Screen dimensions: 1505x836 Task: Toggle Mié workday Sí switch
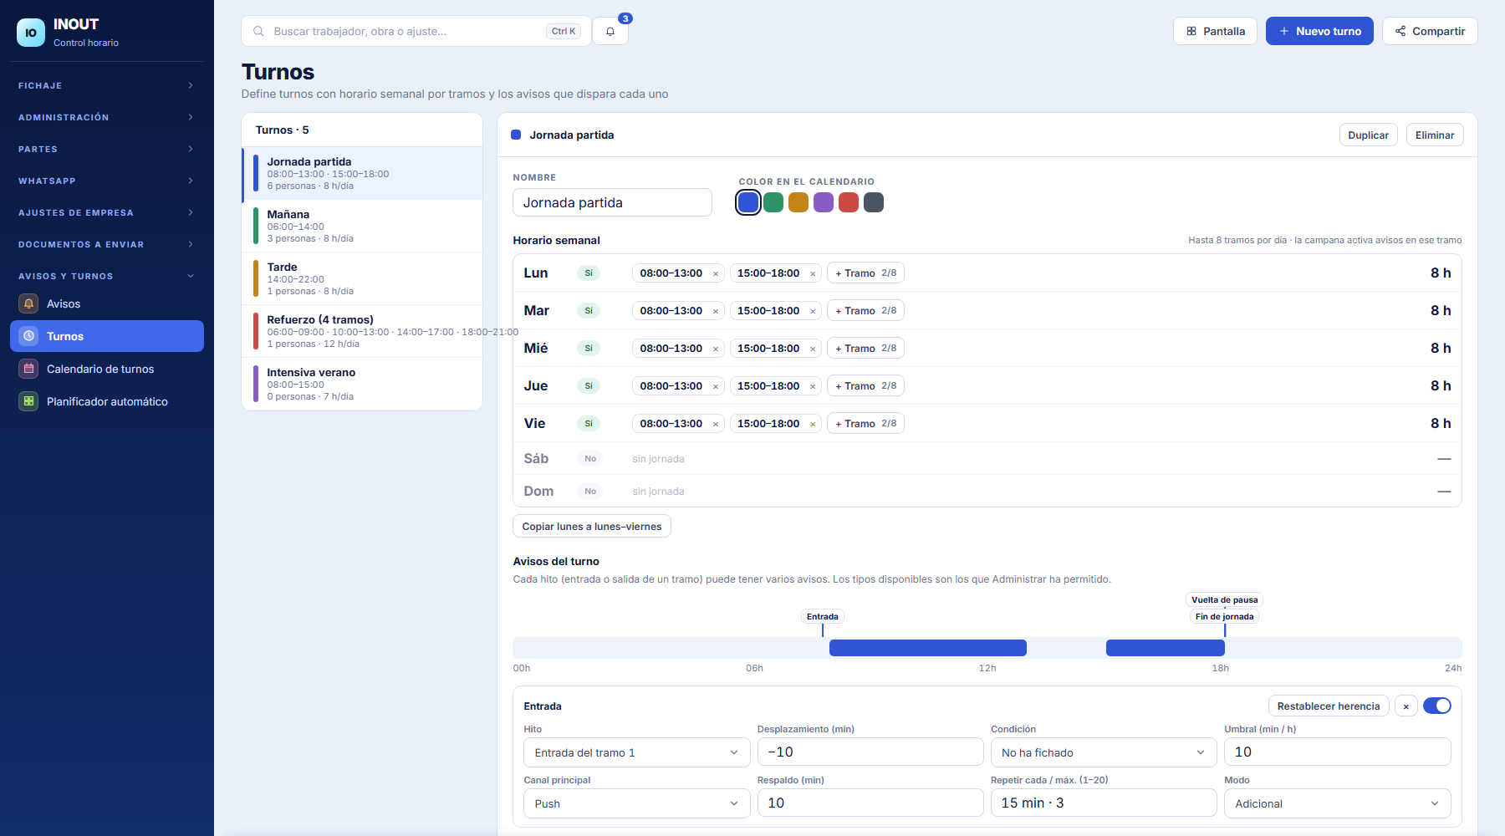pos(589,349)
